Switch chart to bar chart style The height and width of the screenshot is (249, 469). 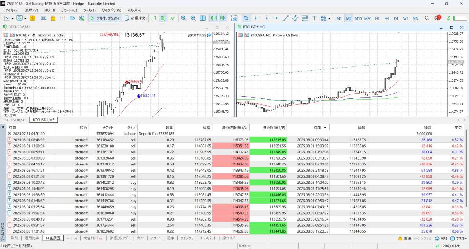tap(154, 18)
